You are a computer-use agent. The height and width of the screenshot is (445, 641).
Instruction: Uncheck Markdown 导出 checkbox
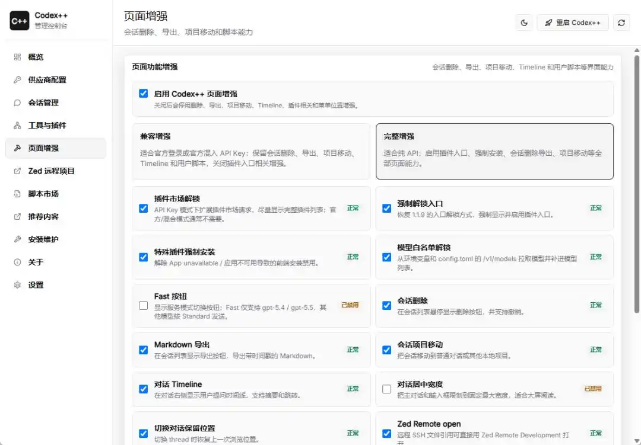click(x=144, y=350)
